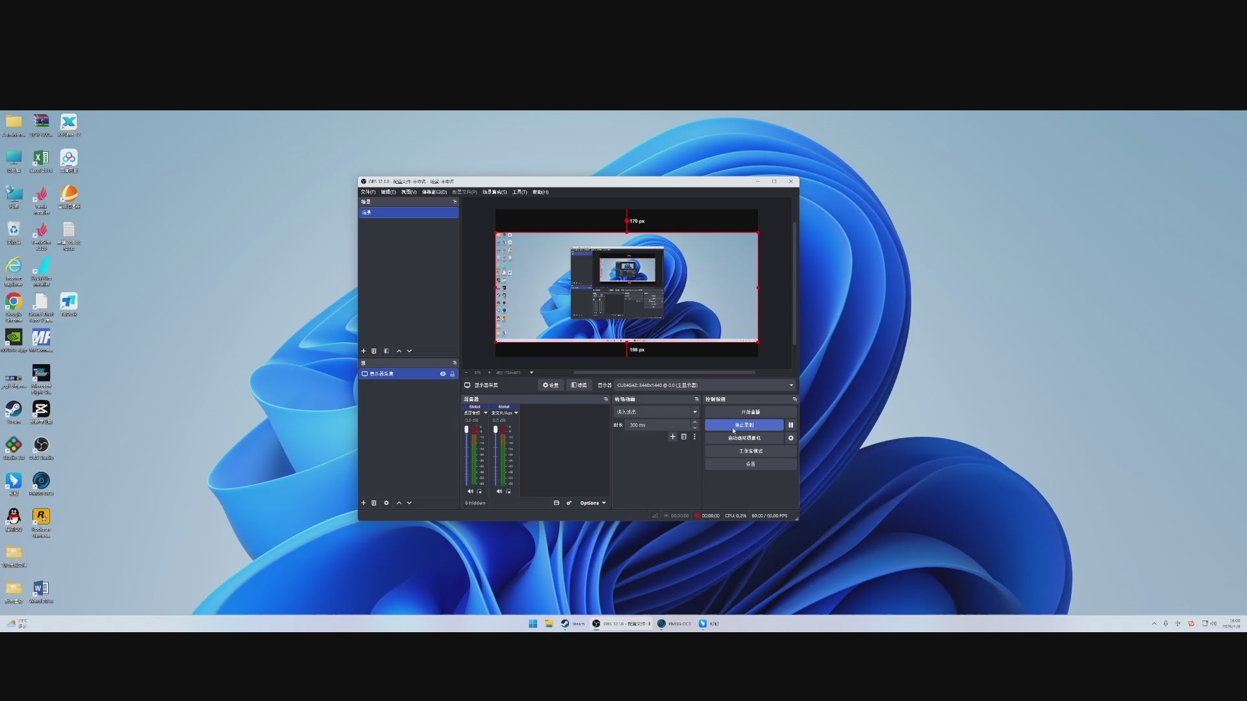Viewport: 1247px width, 701px height.
Task: Toggle monitoring headphone icon for 麦克风/Aux
Action: (508, 491)
